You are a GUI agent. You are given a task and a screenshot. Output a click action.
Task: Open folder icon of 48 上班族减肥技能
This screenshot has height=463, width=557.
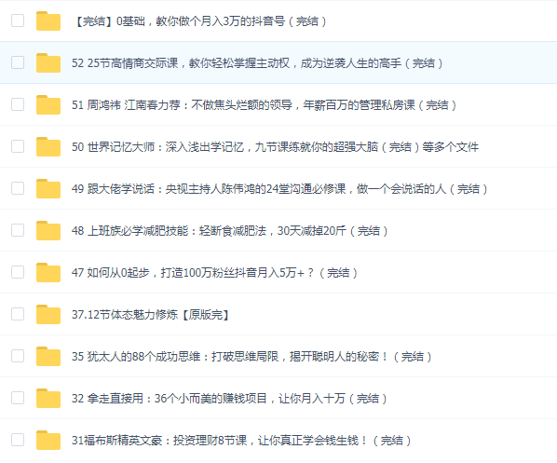click(x=48, y=231)
